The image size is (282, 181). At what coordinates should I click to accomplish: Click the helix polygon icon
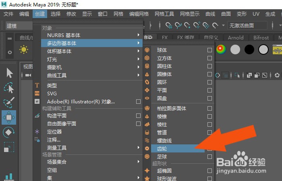click(147, 140)
